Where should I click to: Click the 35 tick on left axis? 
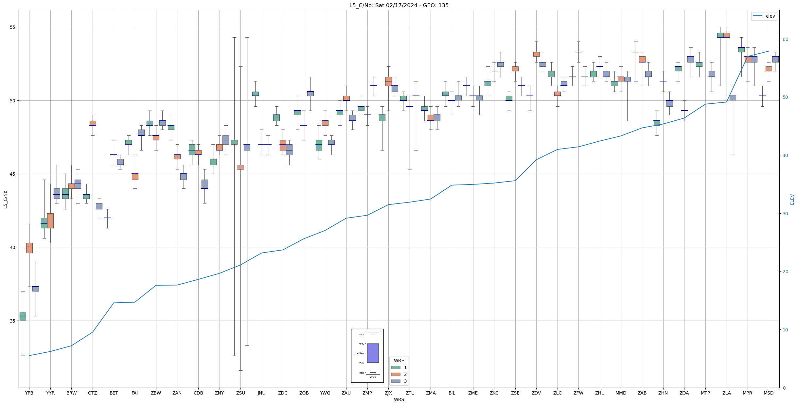pos(12,321)
